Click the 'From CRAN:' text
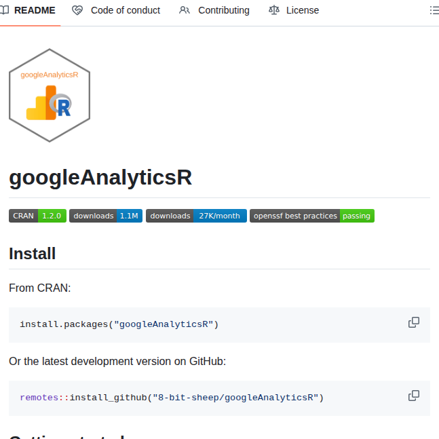Screen dimensions: 439x439 pyautogui.click(x=40, y=288)
